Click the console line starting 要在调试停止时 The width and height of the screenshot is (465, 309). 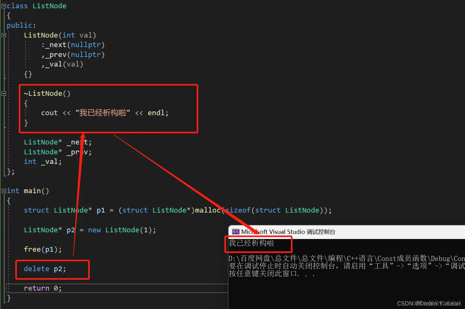click(x=347, y=266)
